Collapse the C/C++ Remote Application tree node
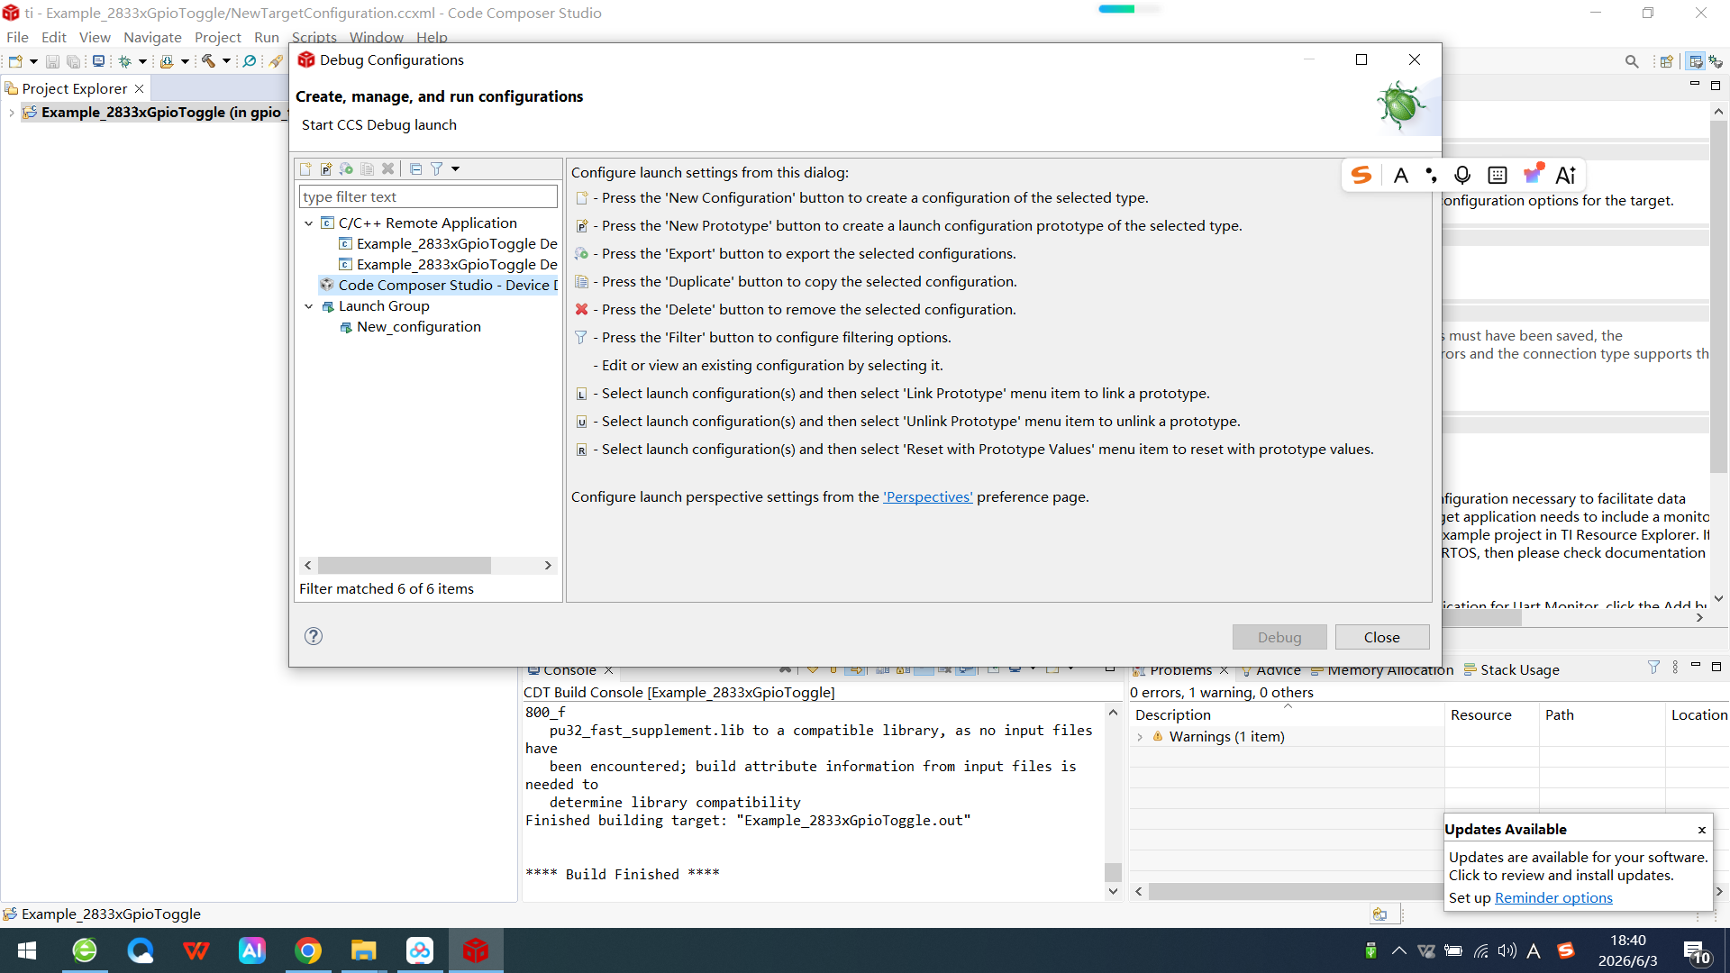1730x973 pixels. click(x=309, y=223)
